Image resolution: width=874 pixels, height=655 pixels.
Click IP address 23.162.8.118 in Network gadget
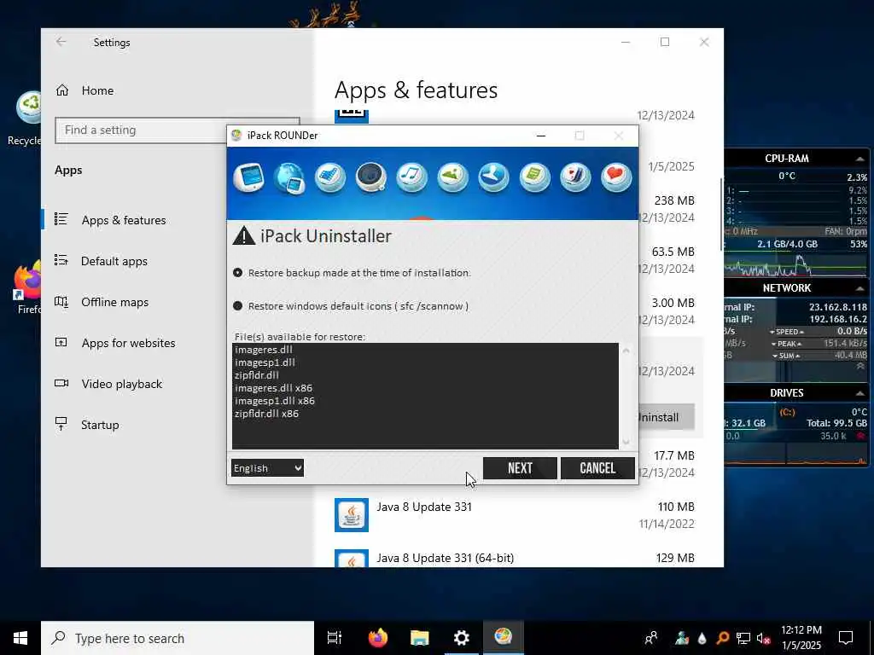coord(838,307)
